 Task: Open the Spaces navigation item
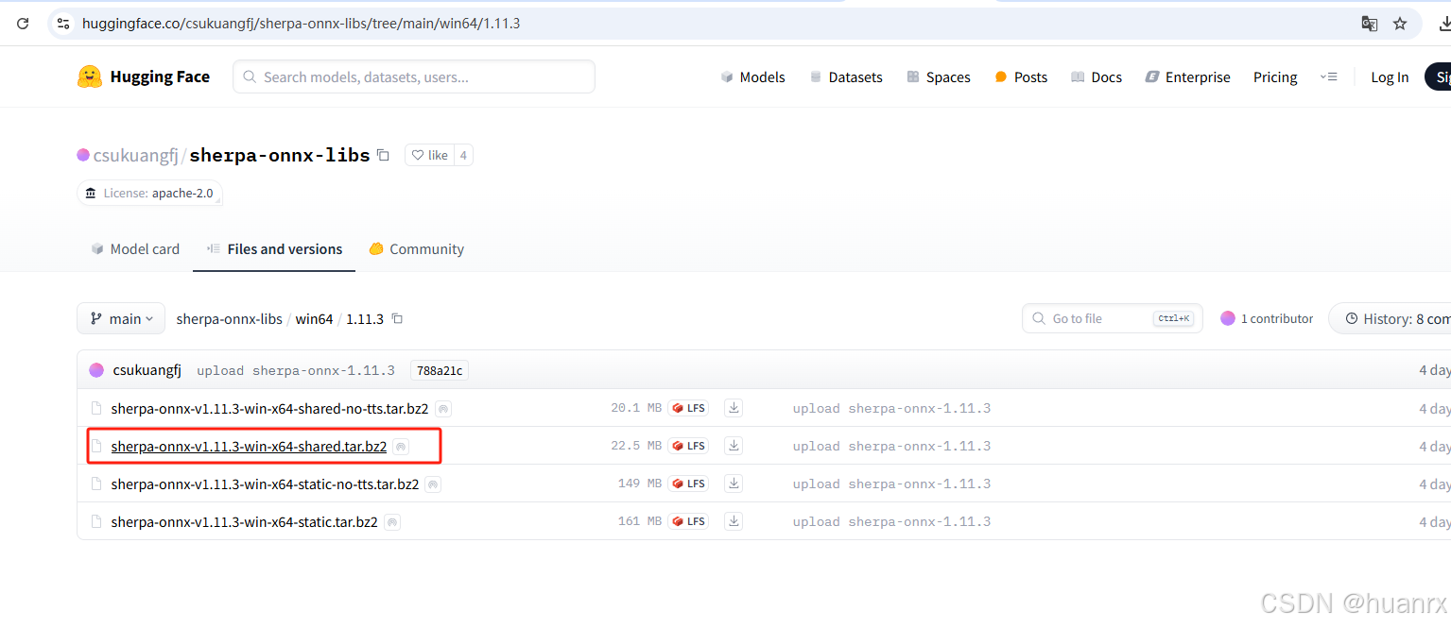click(x=939, y=77)
